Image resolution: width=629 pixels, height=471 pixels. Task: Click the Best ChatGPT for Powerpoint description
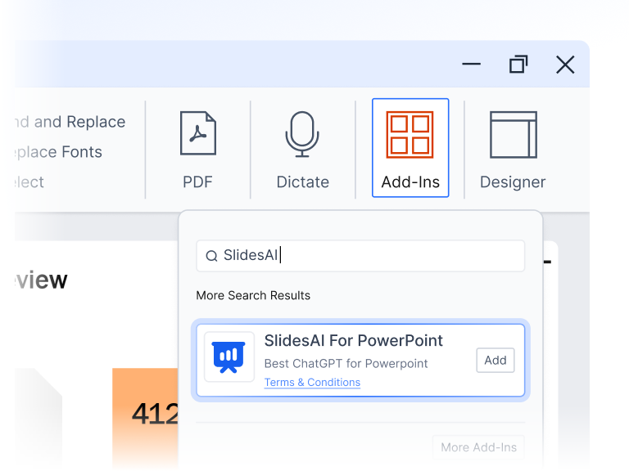pos(346,364)
